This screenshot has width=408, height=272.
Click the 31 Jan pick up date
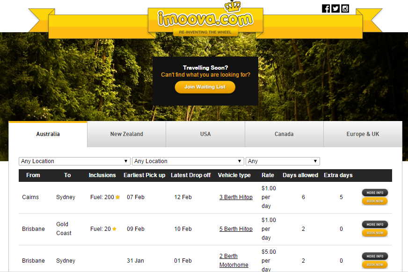tap(135, 261)
